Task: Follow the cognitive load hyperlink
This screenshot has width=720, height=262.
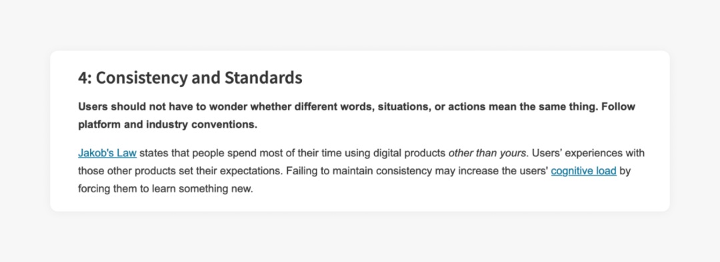Action: pos(583,172)
